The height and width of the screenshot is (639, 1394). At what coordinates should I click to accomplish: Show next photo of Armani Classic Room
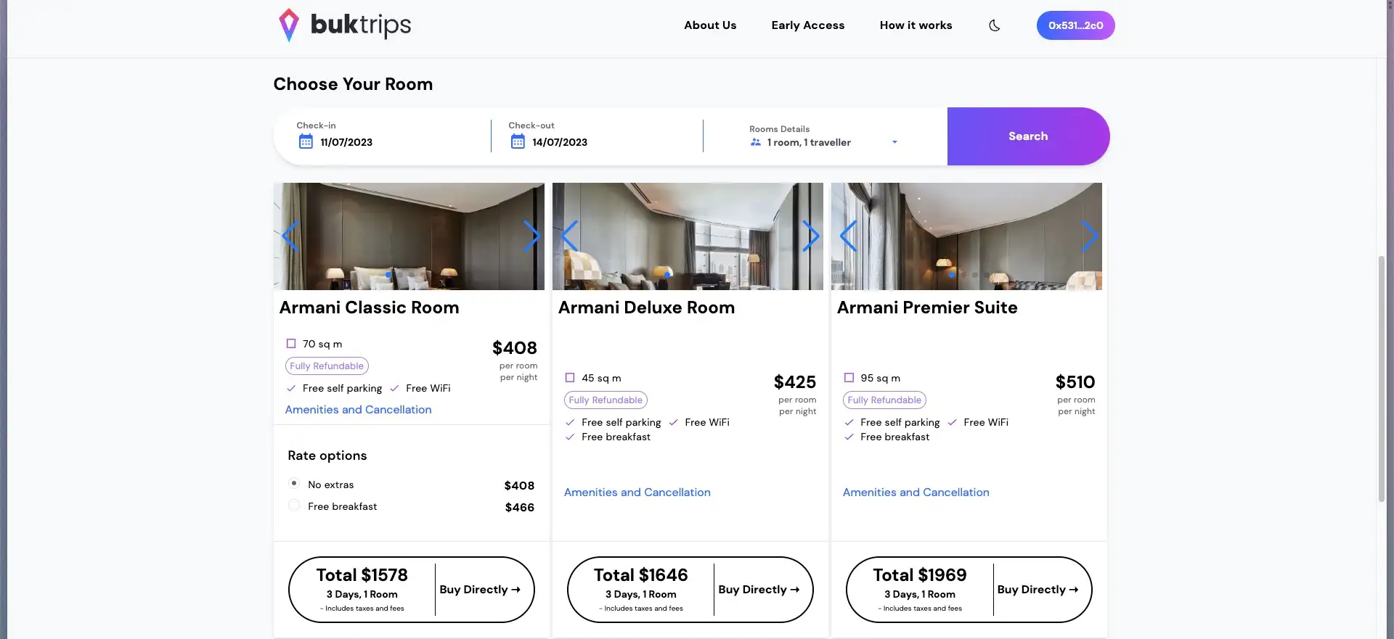point(532,236)
